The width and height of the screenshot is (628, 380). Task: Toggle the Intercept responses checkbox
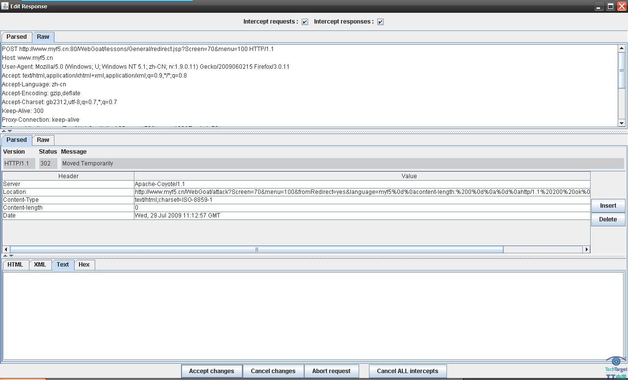pos(380,22)
